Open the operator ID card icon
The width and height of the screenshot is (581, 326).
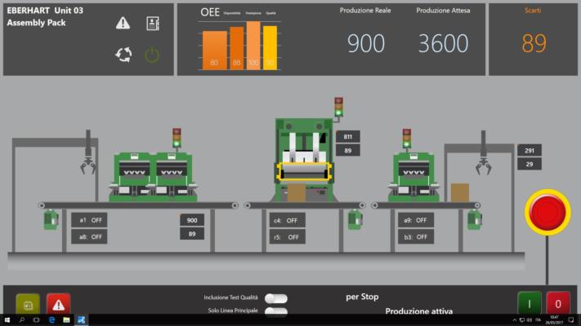click(x=153, y=24)
